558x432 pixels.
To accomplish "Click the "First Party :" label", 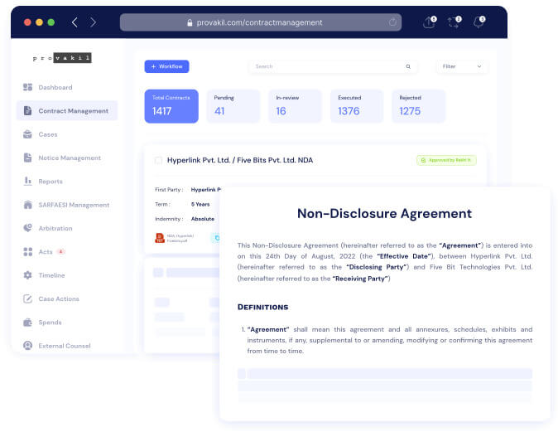I will [169, 190].
